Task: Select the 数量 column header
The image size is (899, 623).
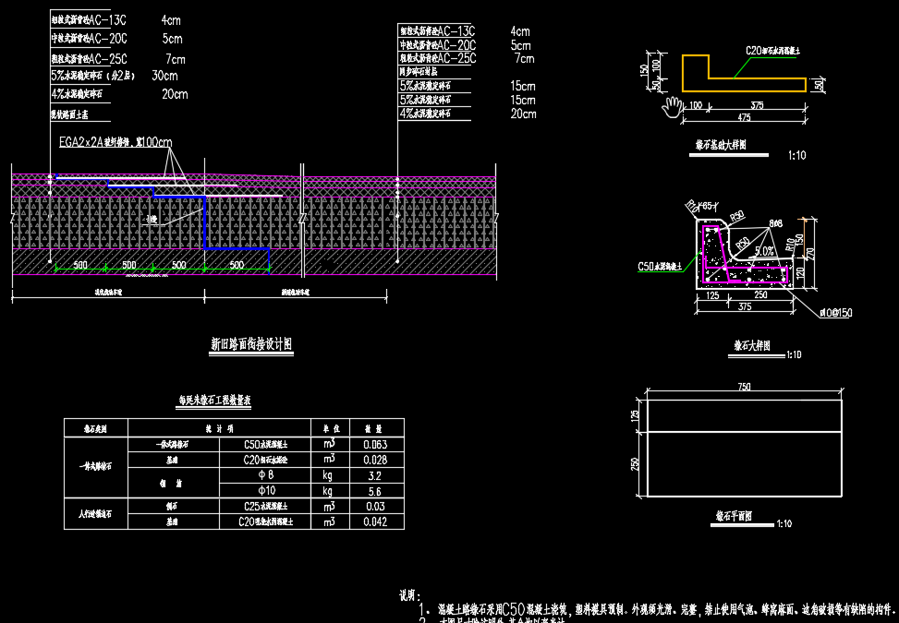Action: pyautogui.click(x=374, y=428)
